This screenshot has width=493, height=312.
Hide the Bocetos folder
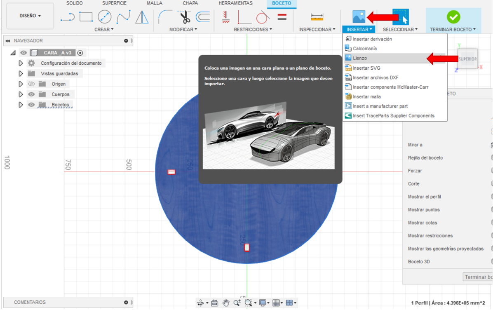click(31, 105)
